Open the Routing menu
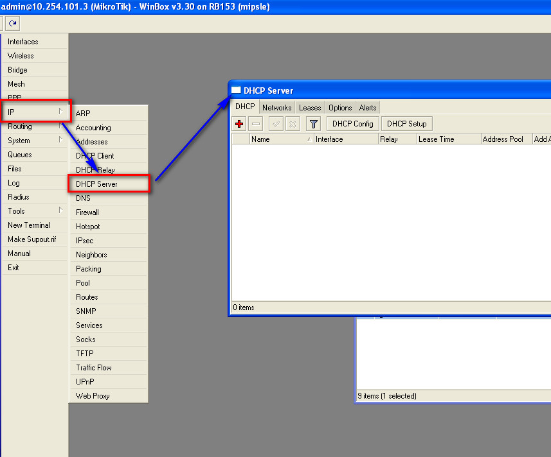Viewport: 551px width, 457px height. tap(35, 126)
